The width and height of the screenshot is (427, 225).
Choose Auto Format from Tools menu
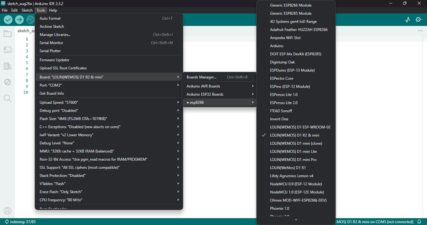coord(109,18)
